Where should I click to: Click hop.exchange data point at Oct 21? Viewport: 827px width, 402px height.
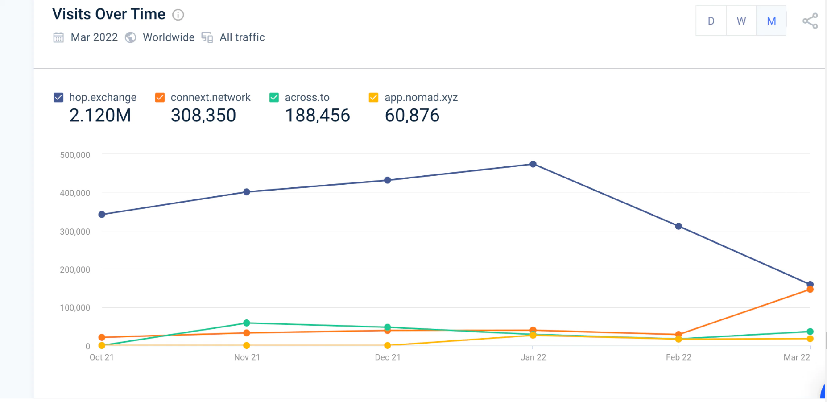[x=102, y=215]
